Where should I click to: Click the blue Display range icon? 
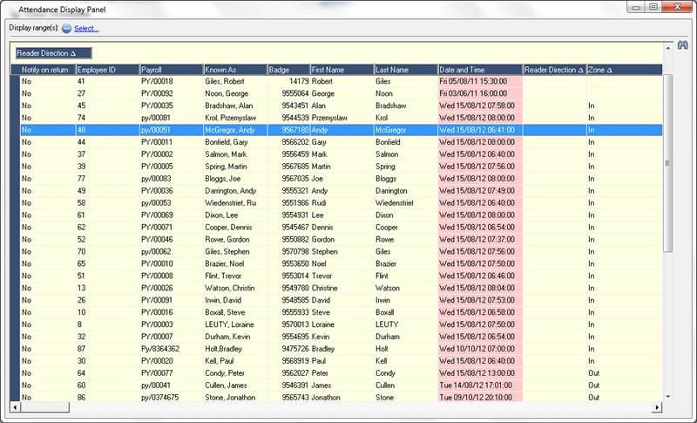pos(66,29)
